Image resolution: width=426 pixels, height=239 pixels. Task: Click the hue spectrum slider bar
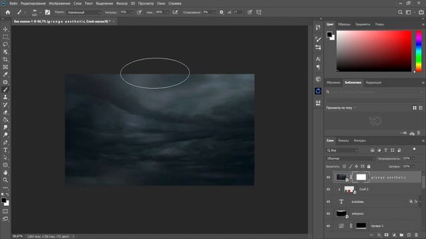(x=419, y=51)
